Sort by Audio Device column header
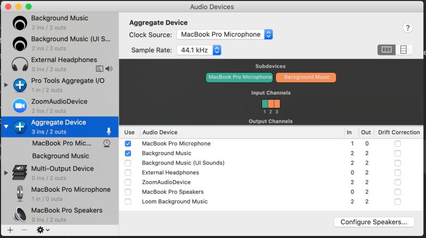Screen dimensions: 426x238 [x=160, y=132]
